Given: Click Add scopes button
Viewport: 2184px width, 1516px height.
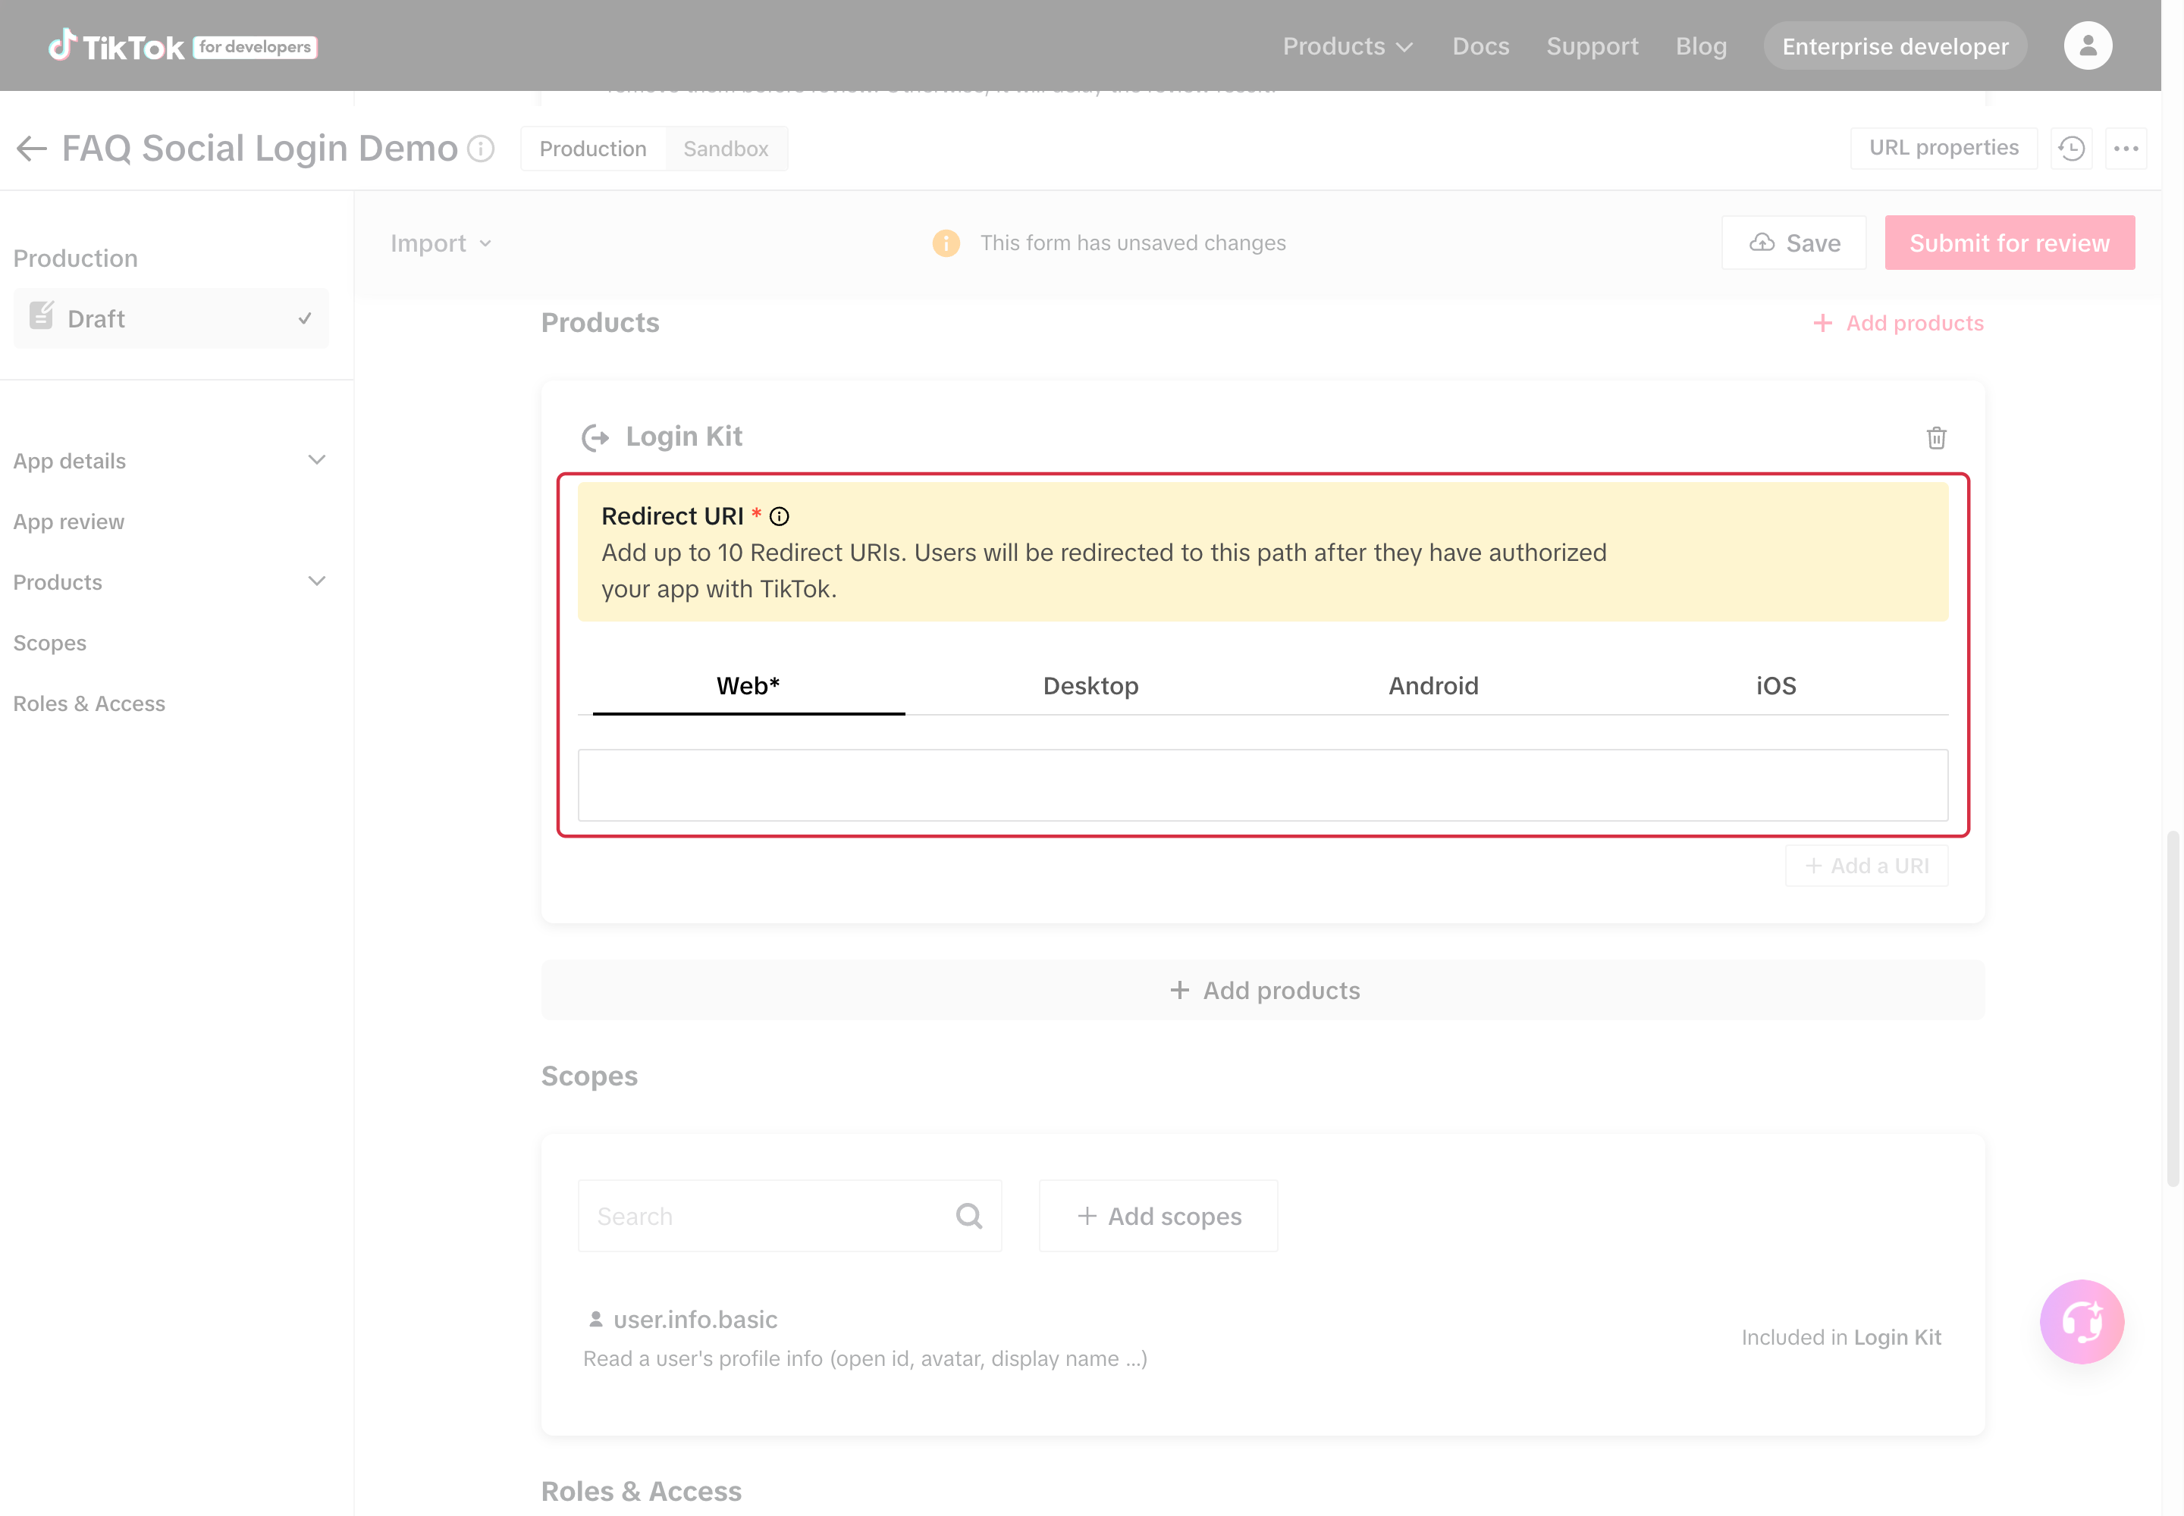Looking at the screenshot, I should (1157, 1215).
